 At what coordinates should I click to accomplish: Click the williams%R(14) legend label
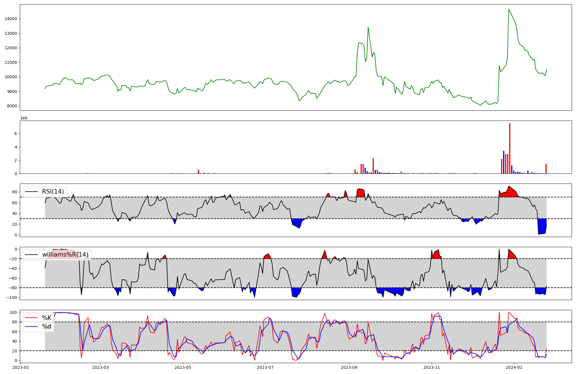pos(65,255)
